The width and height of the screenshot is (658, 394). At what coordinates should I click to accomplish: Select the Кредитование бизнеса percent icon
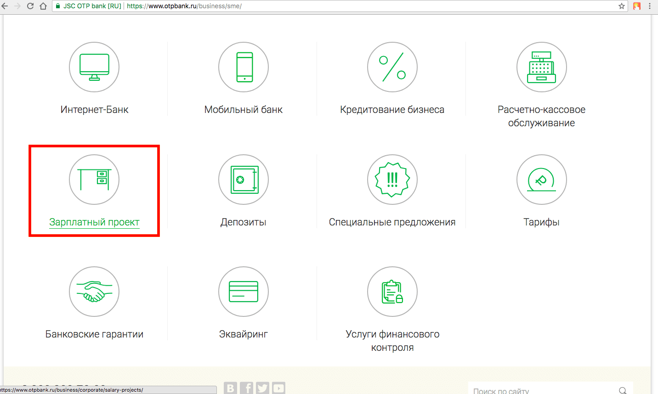[x=392, y=67]
